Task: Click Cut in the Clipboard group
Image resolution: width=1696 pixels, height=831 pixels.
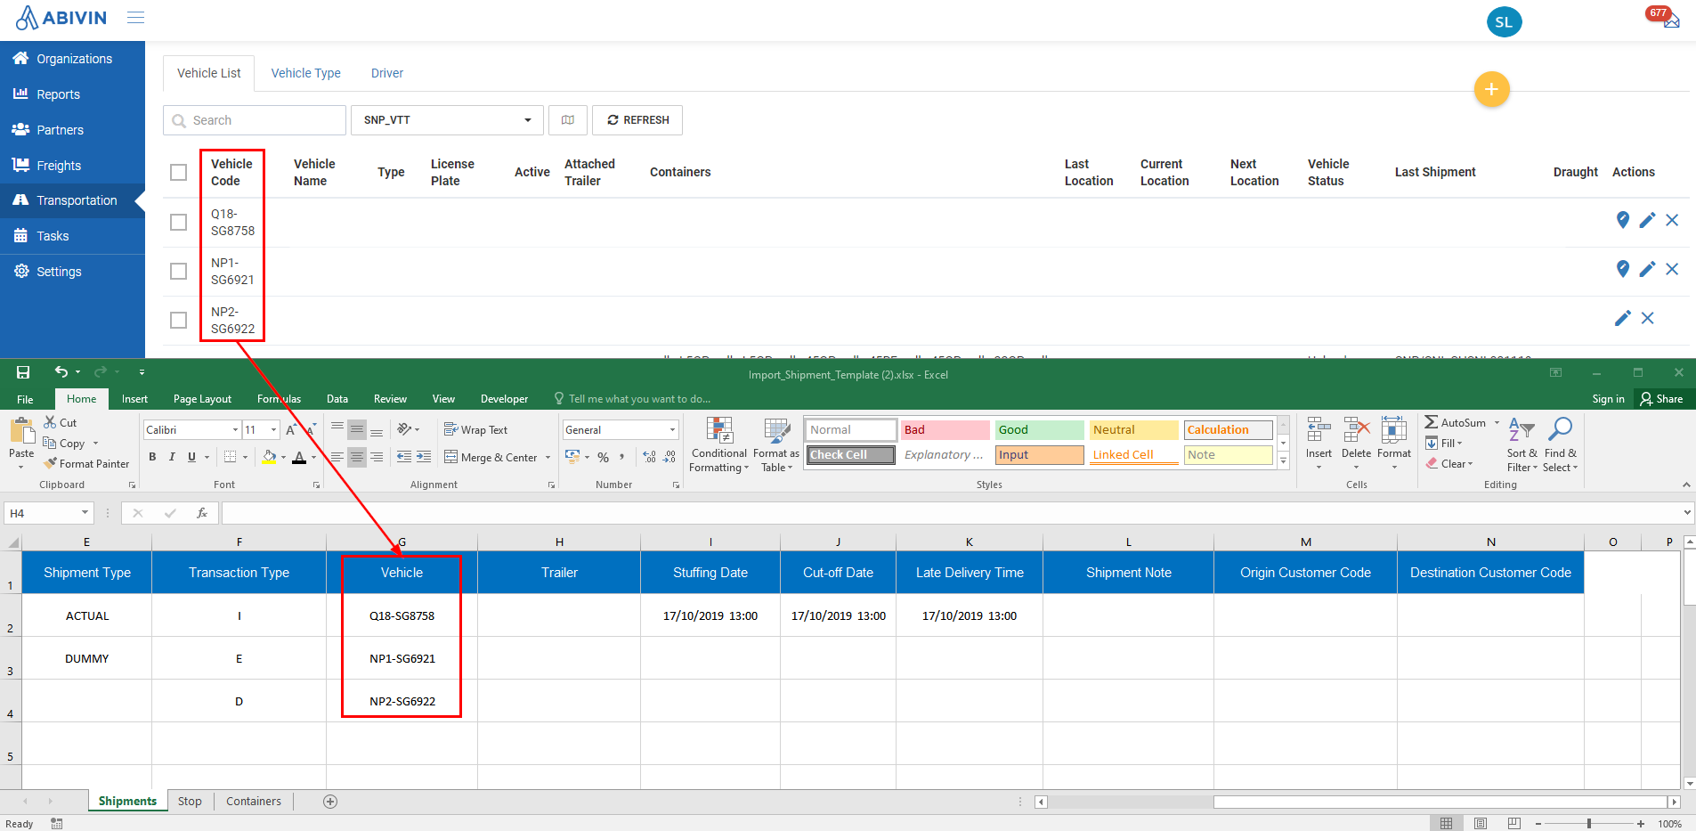Action: click(x=61, y=423)
